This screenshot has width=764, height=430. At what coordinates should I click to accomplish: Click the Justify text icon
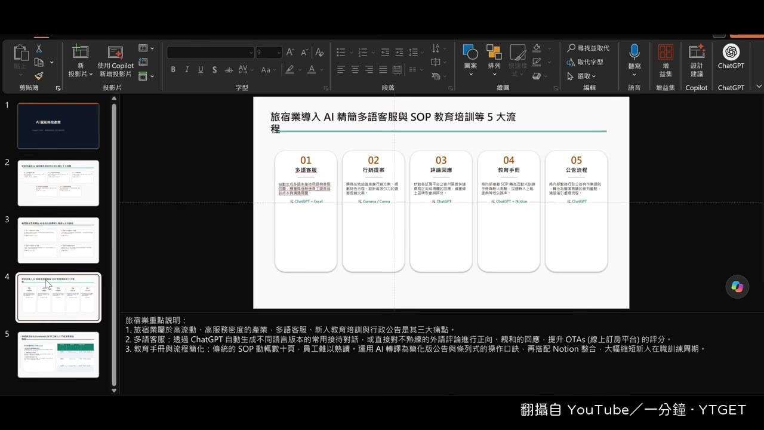[383, 70]
